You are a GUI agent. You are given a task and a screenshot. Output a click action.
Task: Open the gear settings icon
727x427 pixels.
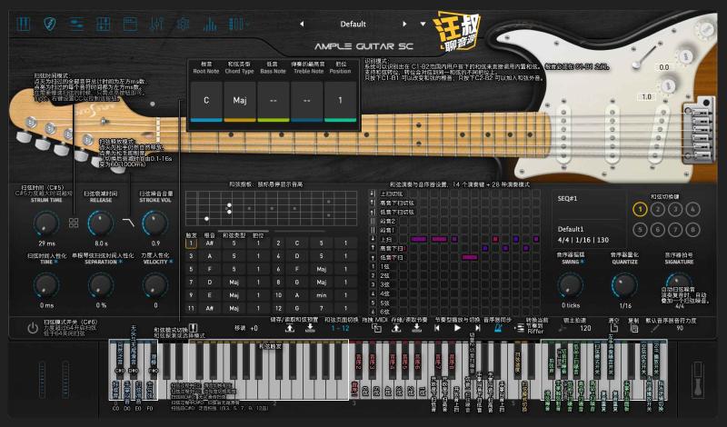tap(184, 25)
